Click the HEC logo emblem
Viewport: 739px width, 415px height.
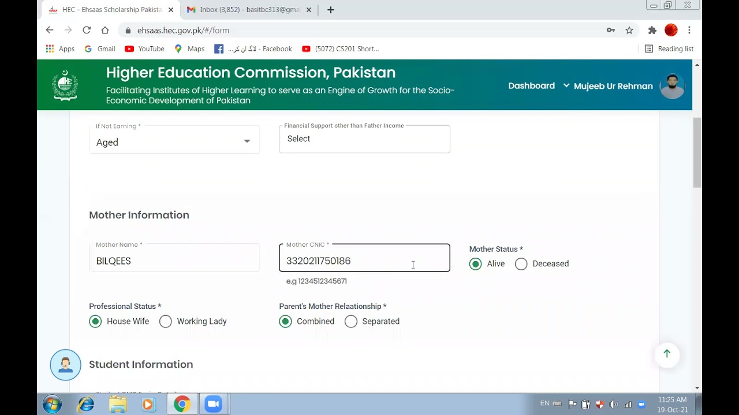coord(65,85)
